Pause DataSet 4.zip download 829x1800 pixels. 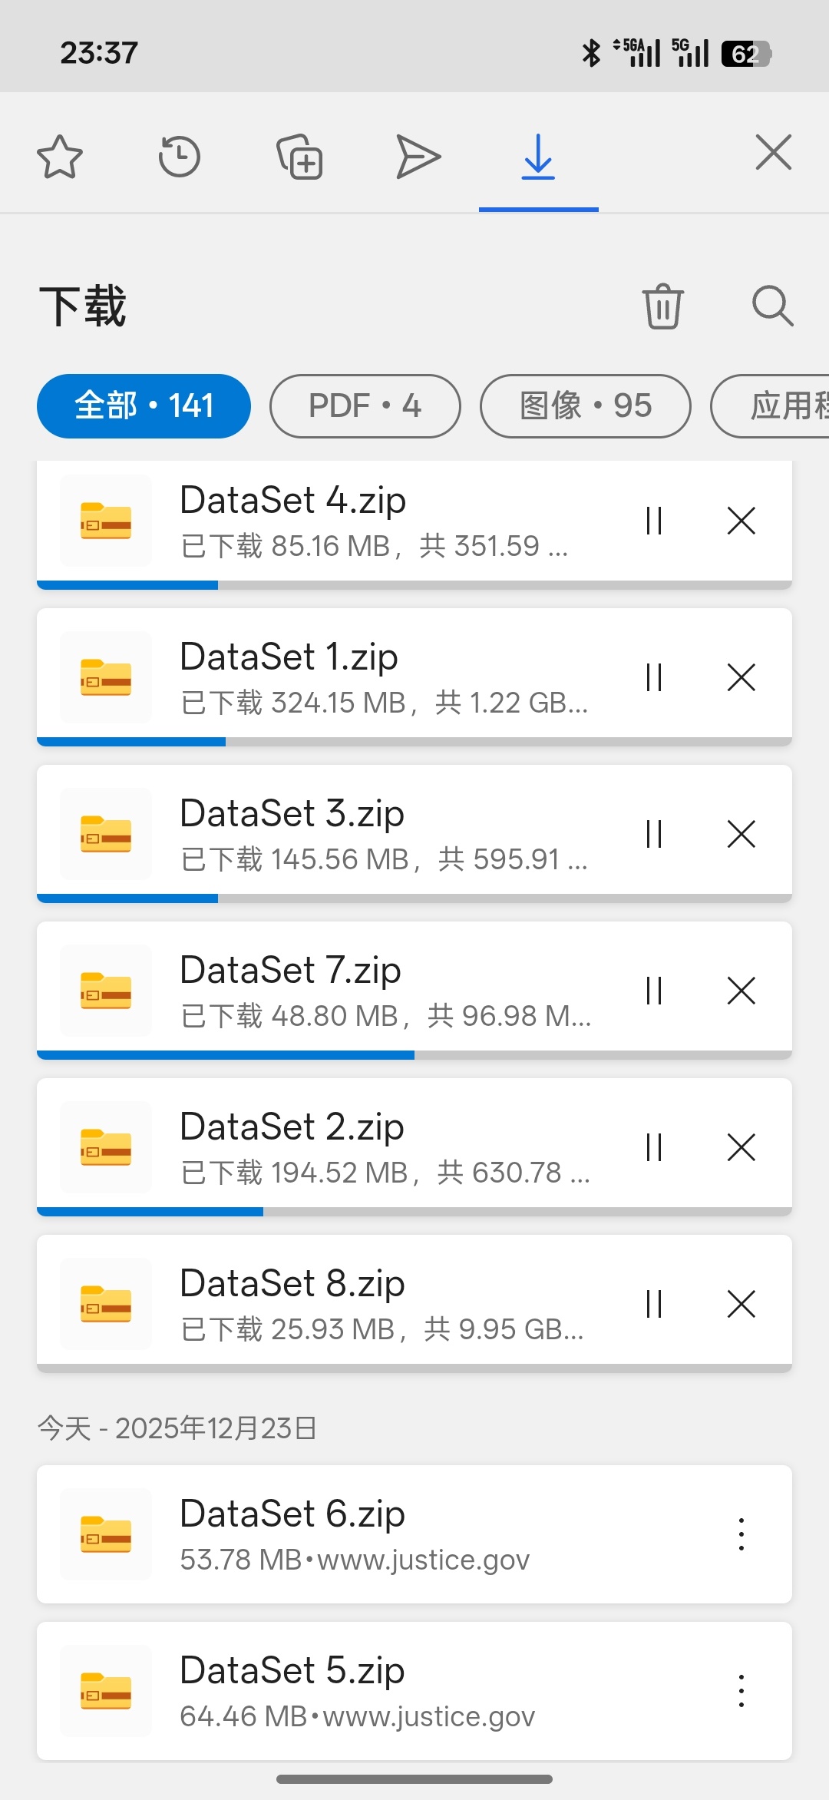point(654,521)
